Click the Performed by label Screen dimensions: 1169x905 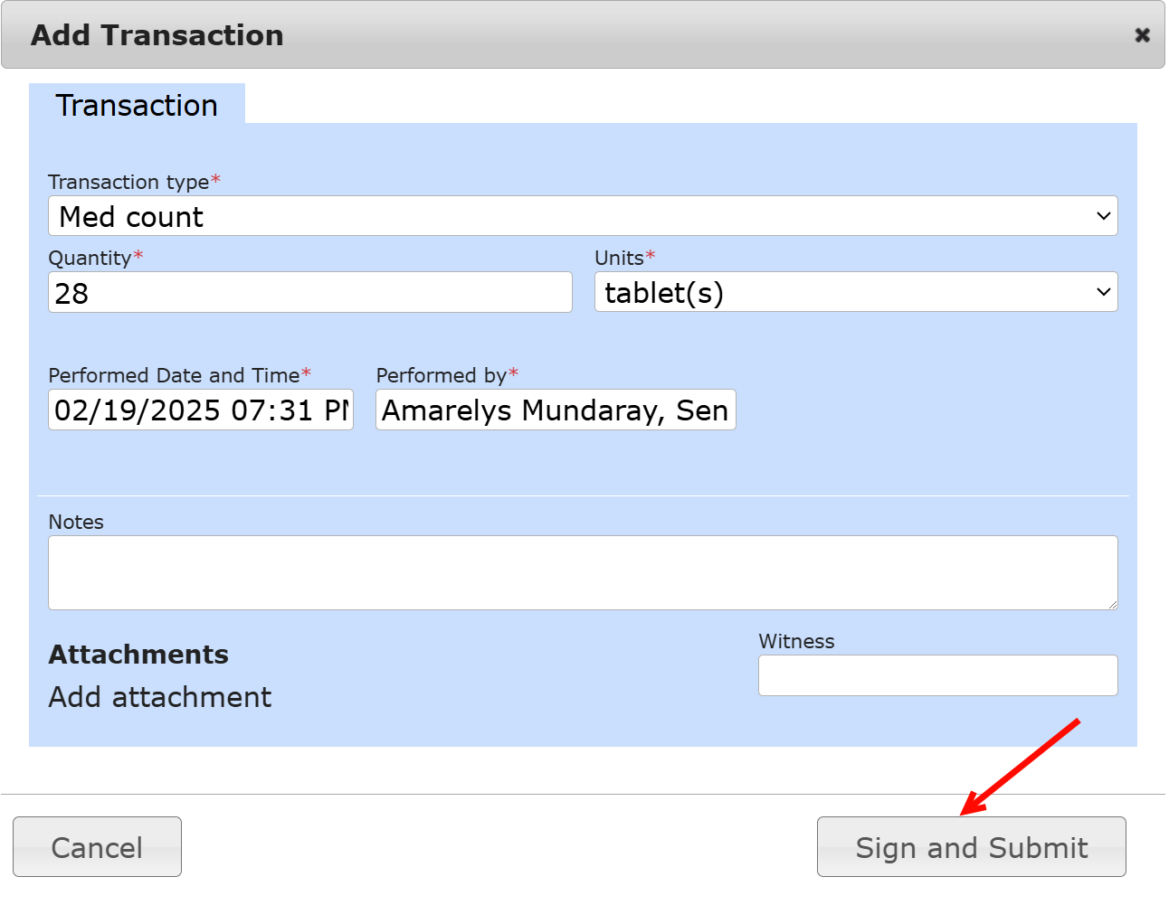pyautogui.click(x=441, y=375)
